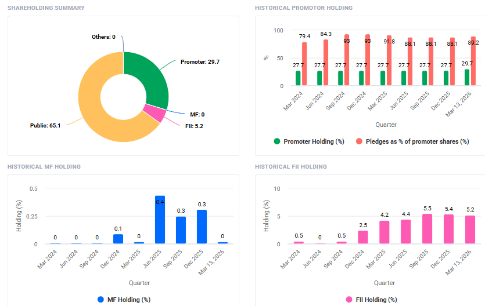Click the Mar 2024 red pledges bar

pyautogui.click(x=304, y=64)
